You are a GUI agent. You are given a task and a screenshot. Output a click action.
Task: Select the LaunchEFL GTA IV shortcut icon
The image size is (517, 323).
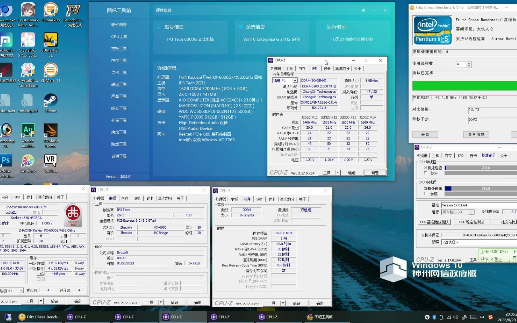click(74, 15)
